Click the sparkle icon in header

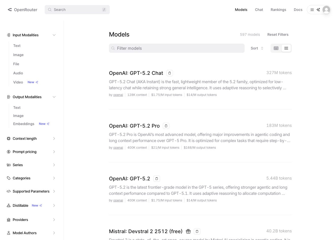tap(318, 10)
